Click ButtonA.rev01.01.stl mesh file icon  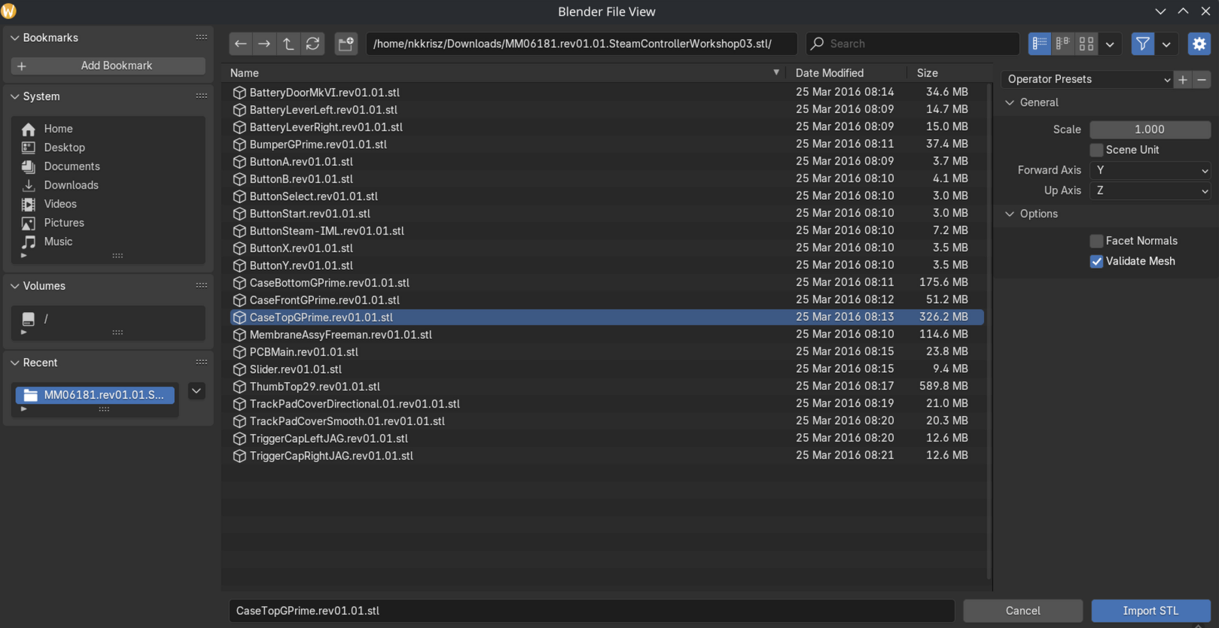(x=239, y=162)
